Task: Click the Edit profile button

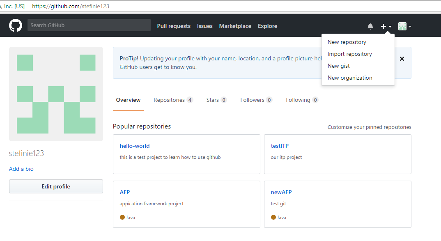Action: tap(56, 186)
